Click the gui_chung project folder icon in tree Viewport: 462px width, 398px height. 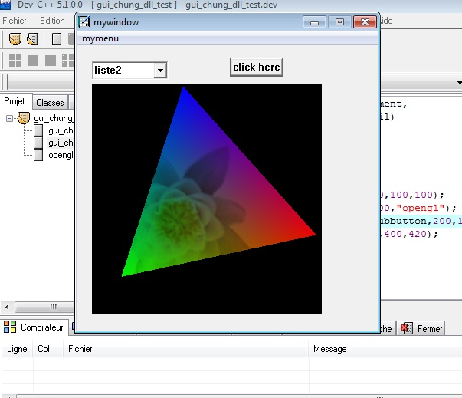click(24, 118)
